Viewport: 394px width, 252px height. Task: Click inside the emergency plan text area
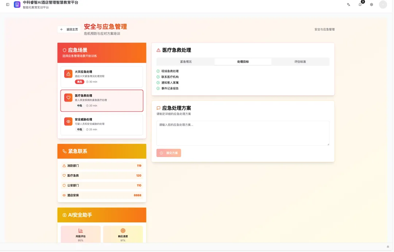click(243, 133)
